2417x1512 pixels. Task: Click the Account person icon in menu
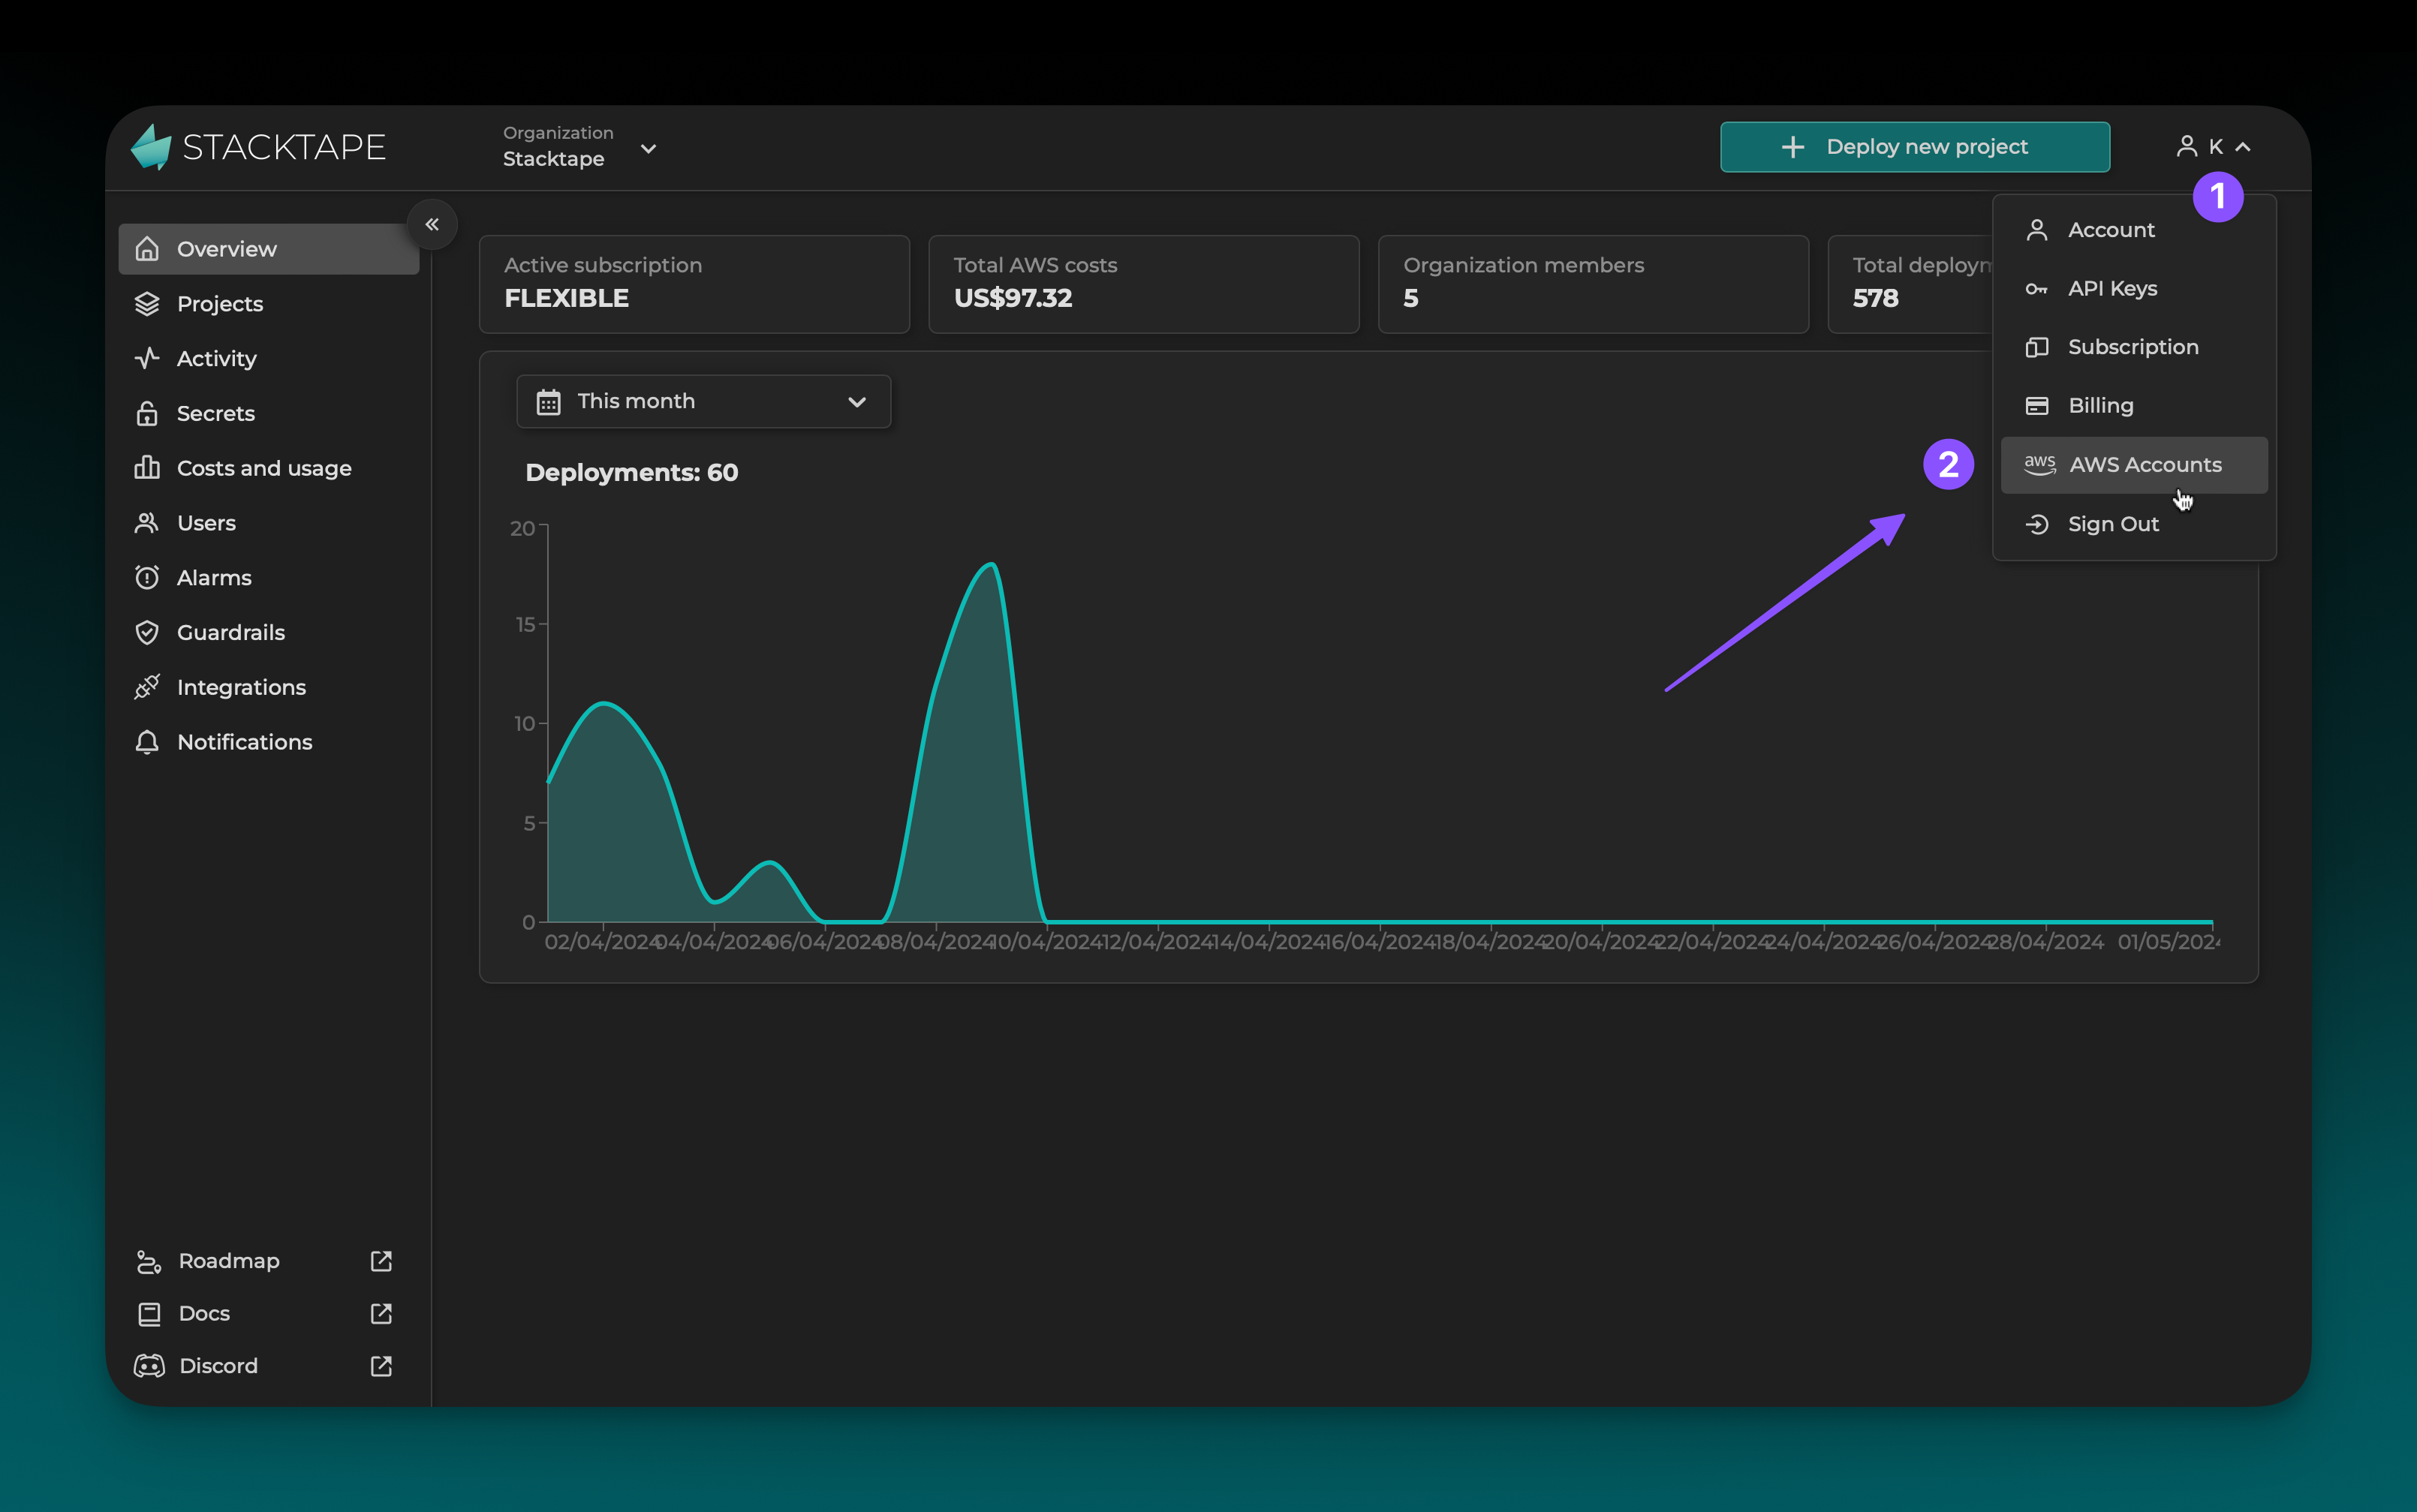[x=2037, y=230]
